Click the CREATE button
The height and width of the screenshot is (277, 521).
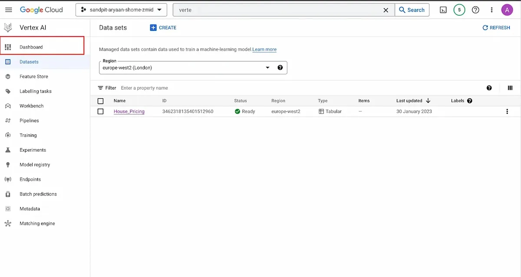pos(163,28)
